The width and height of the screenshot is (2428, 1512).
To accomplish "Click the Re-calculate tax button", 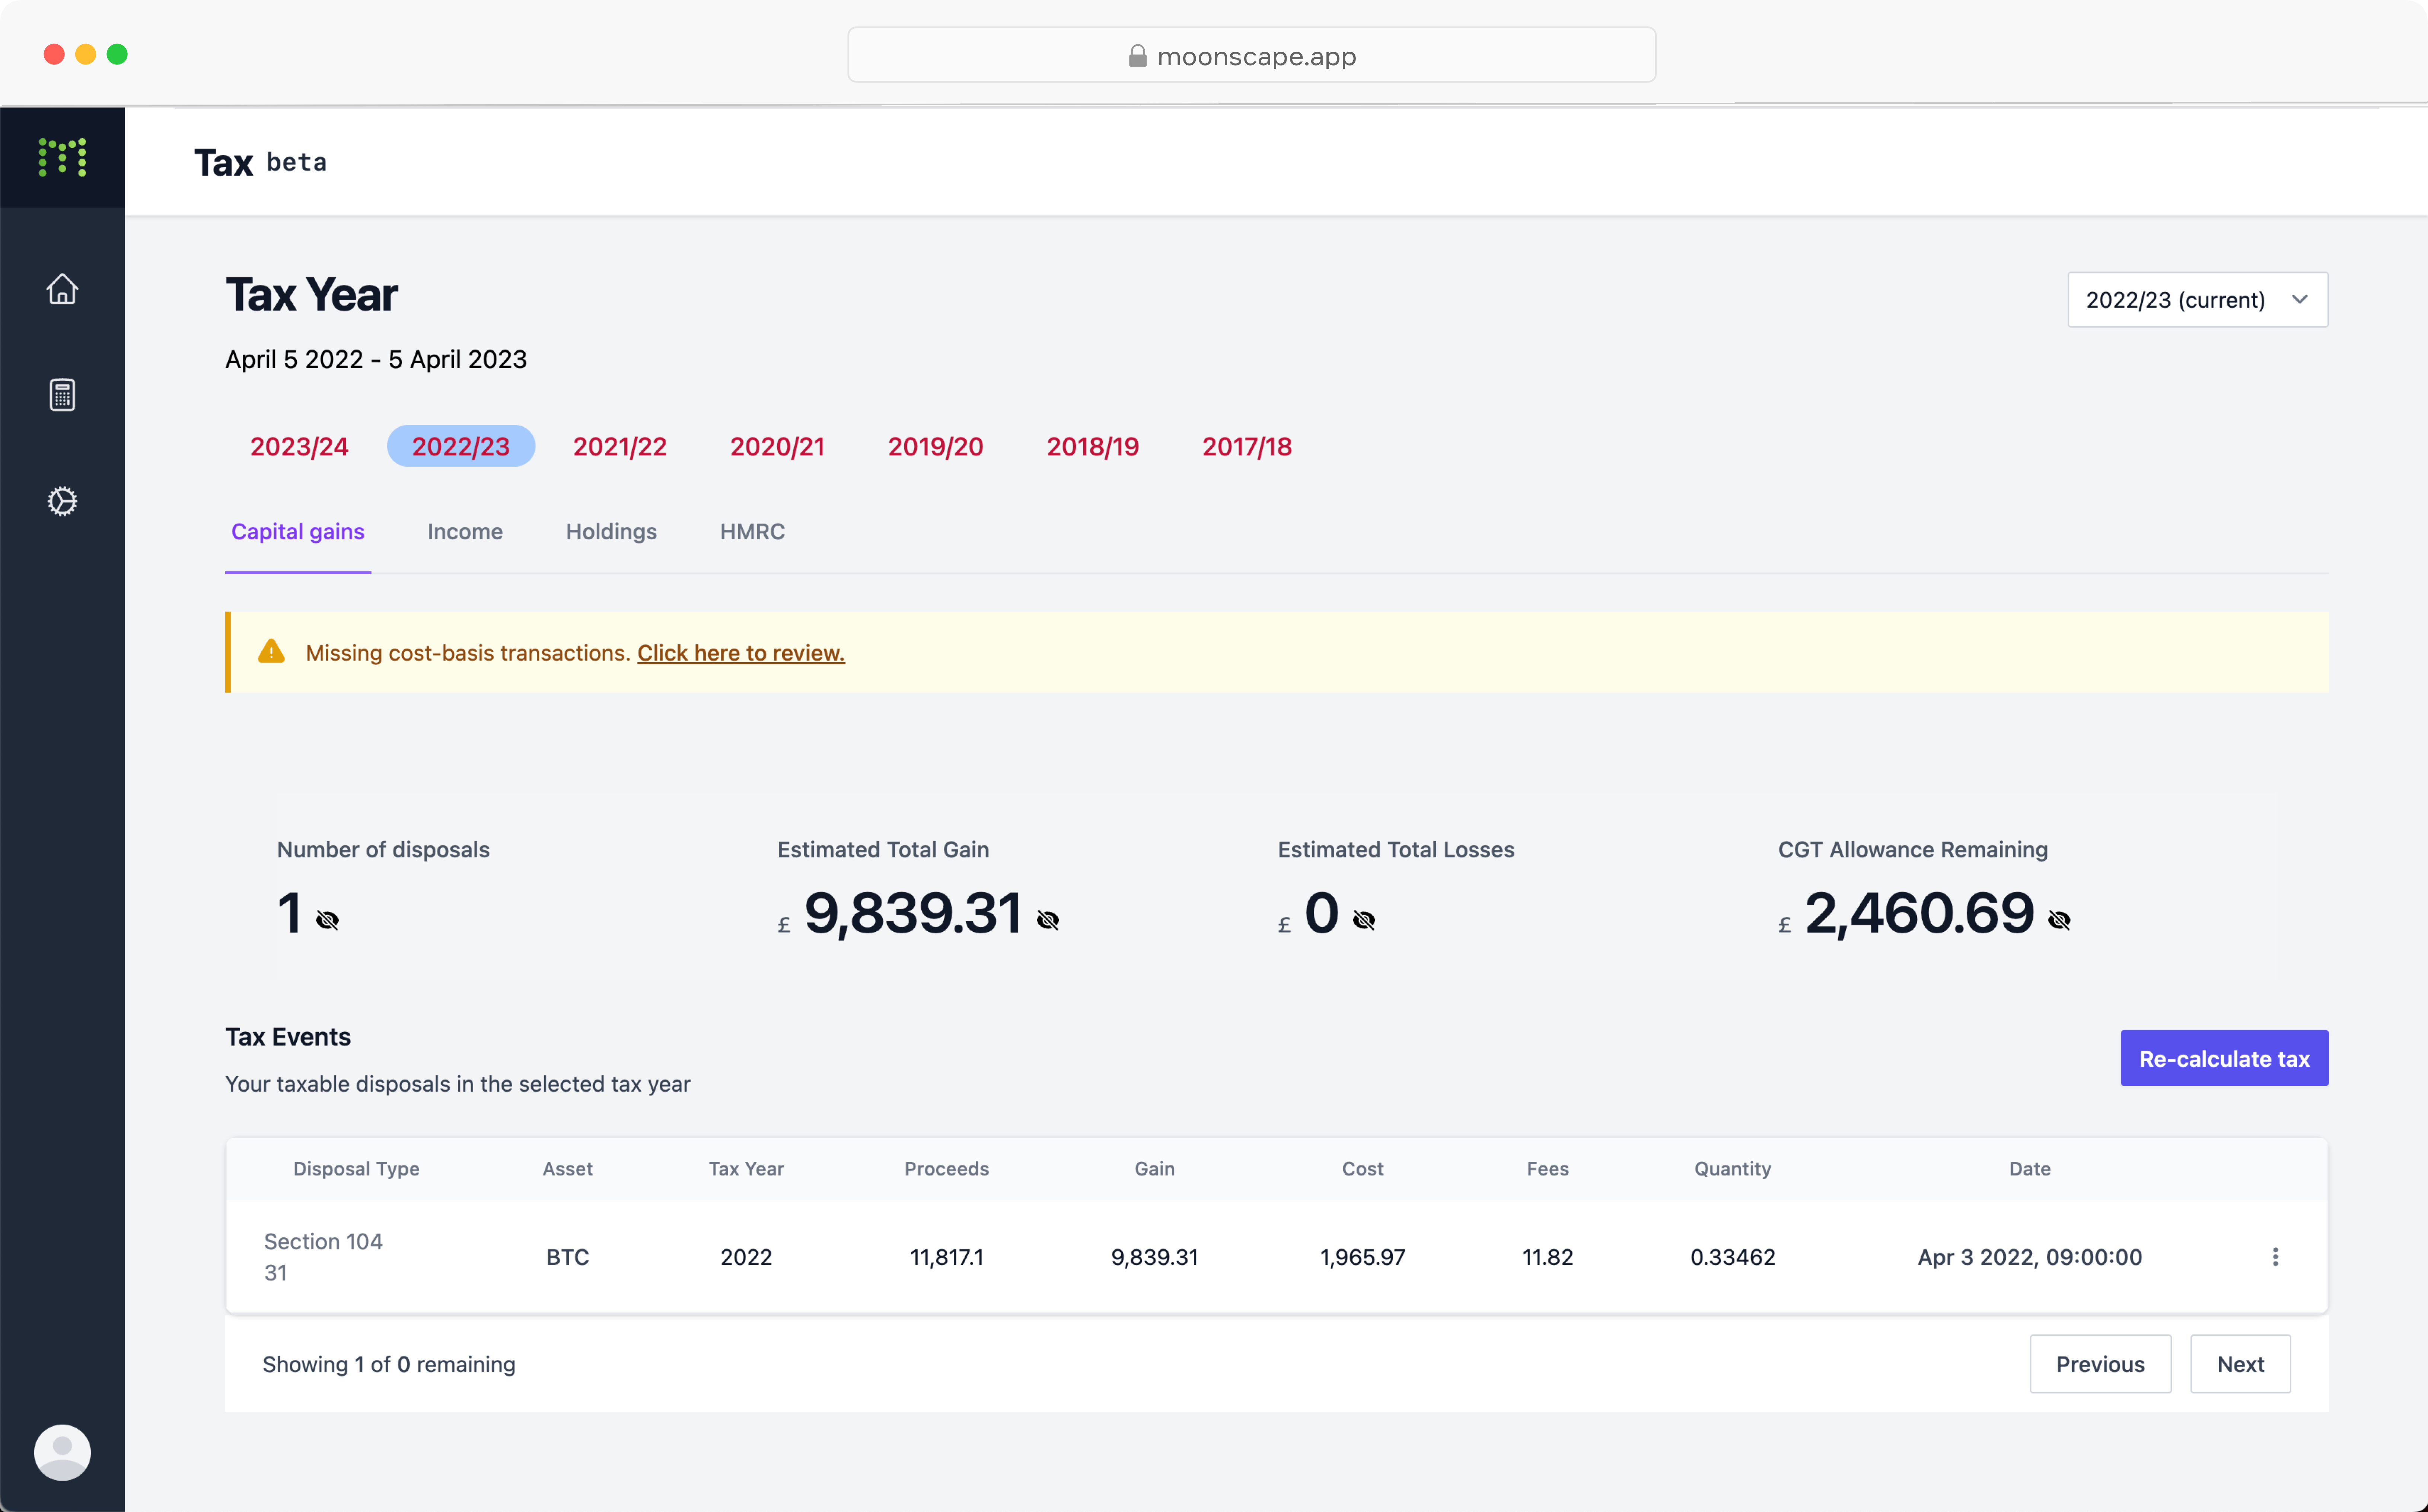I will (2224, 1058).
